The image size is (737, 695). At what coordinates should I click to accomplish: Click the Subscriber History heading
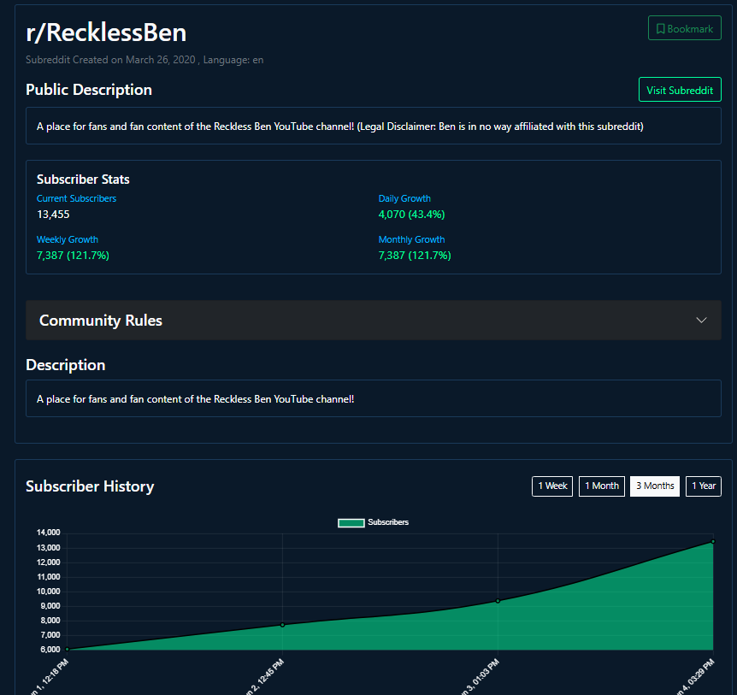pyautogui.click(x=90, y=486)
